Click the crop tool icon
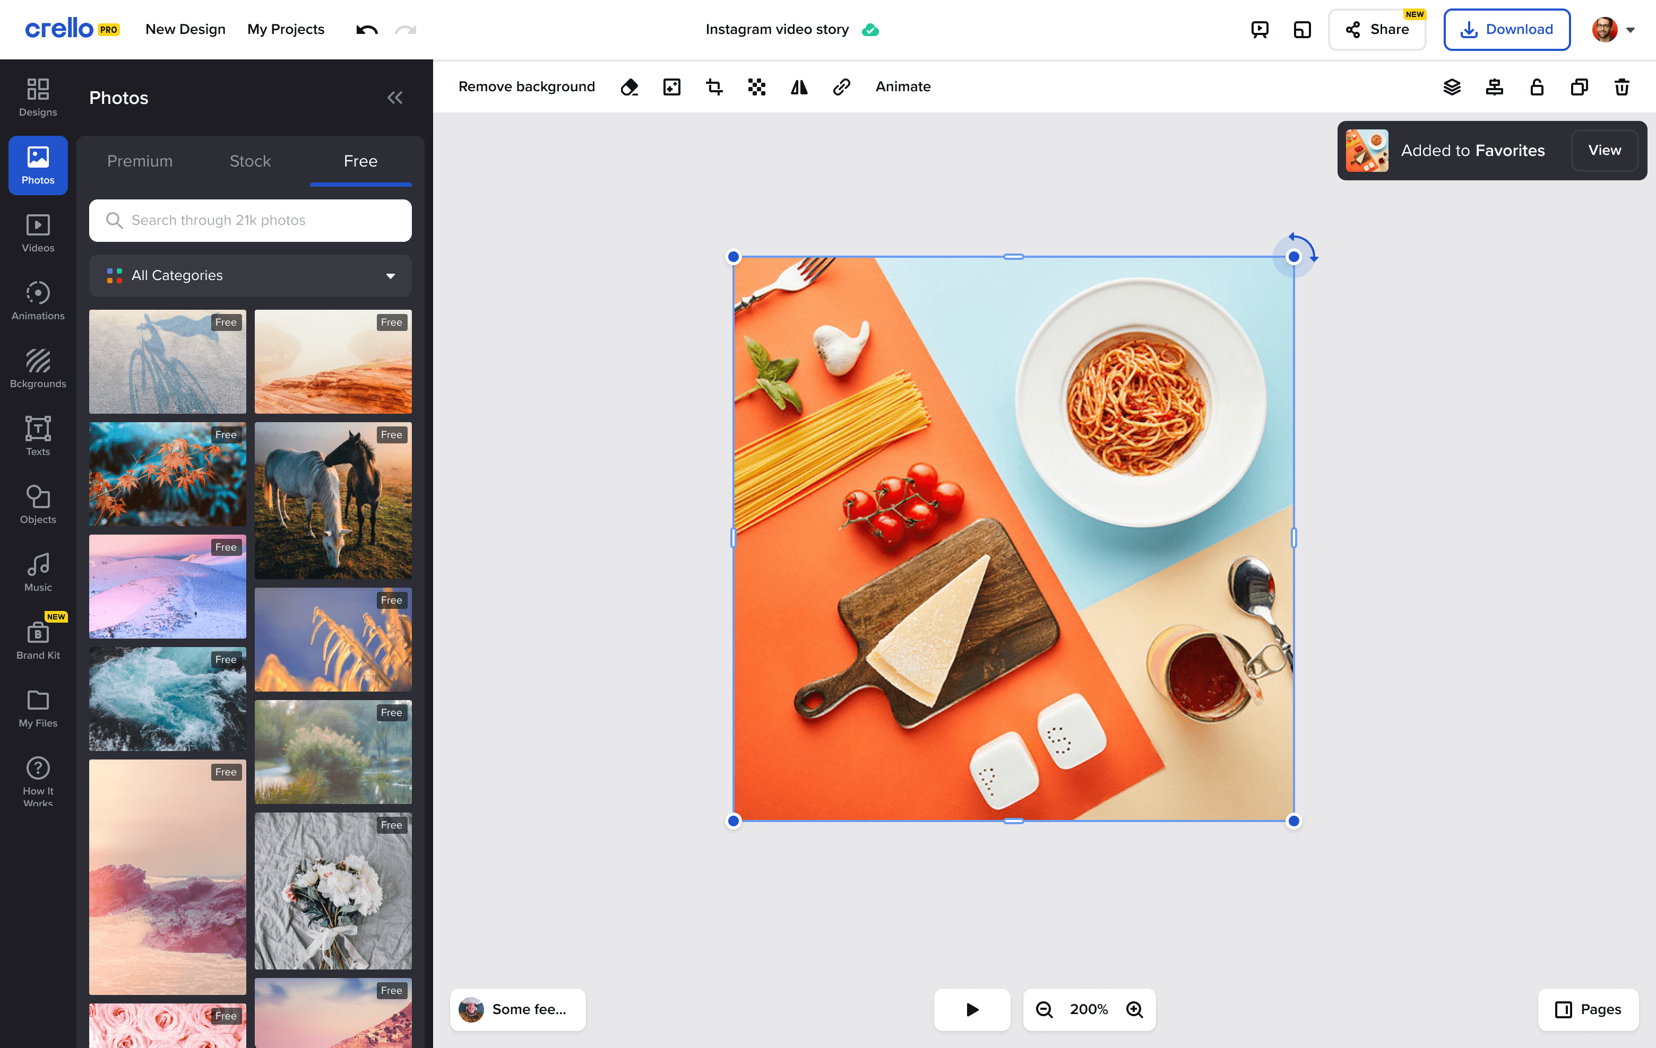Screen dimensions: 1656x1048 [714, 88]
